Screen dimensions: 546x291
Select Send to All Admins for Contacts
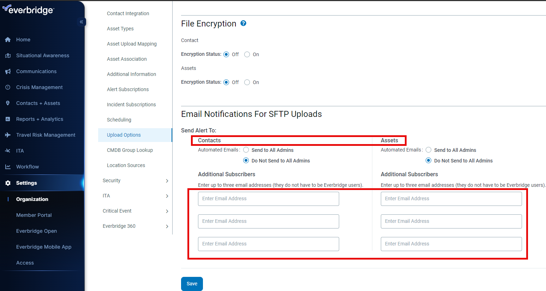coord(246,150)
